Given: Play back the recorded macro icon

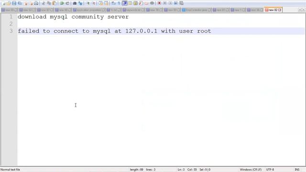Looking at the screenshot, I should [x=170, y=3].
